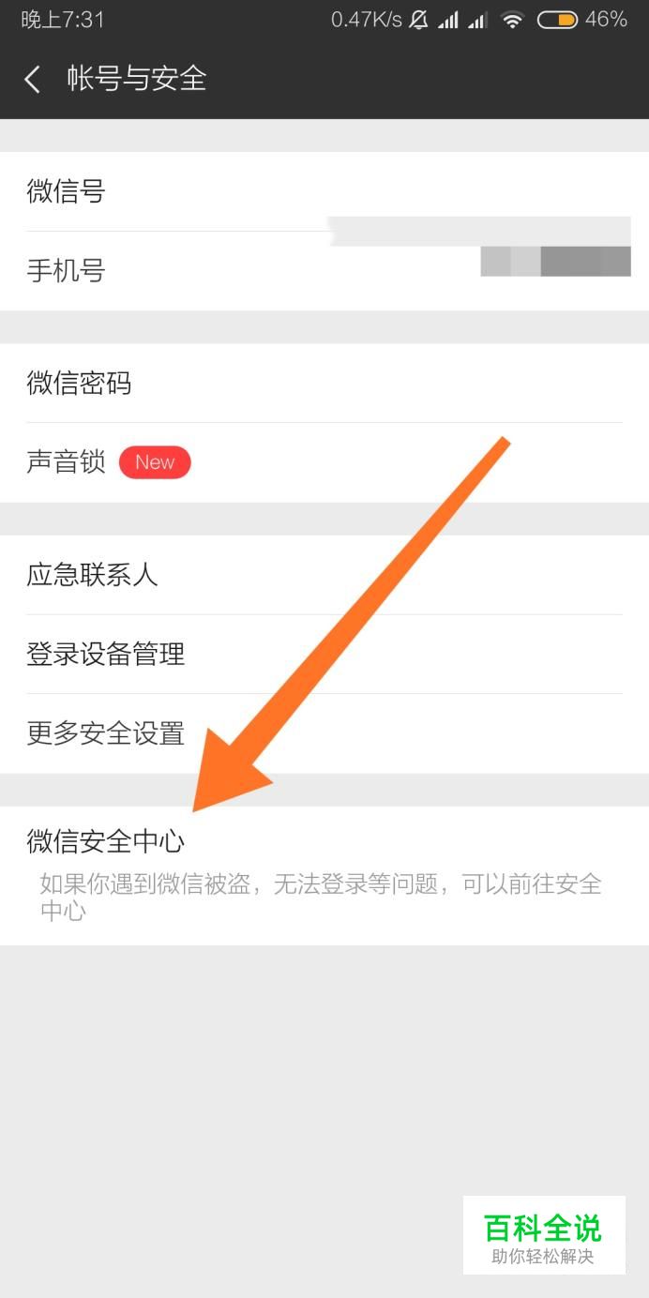The image size is (649, 1298).
Task: Tap the red New badge
Action: [155, 462]
